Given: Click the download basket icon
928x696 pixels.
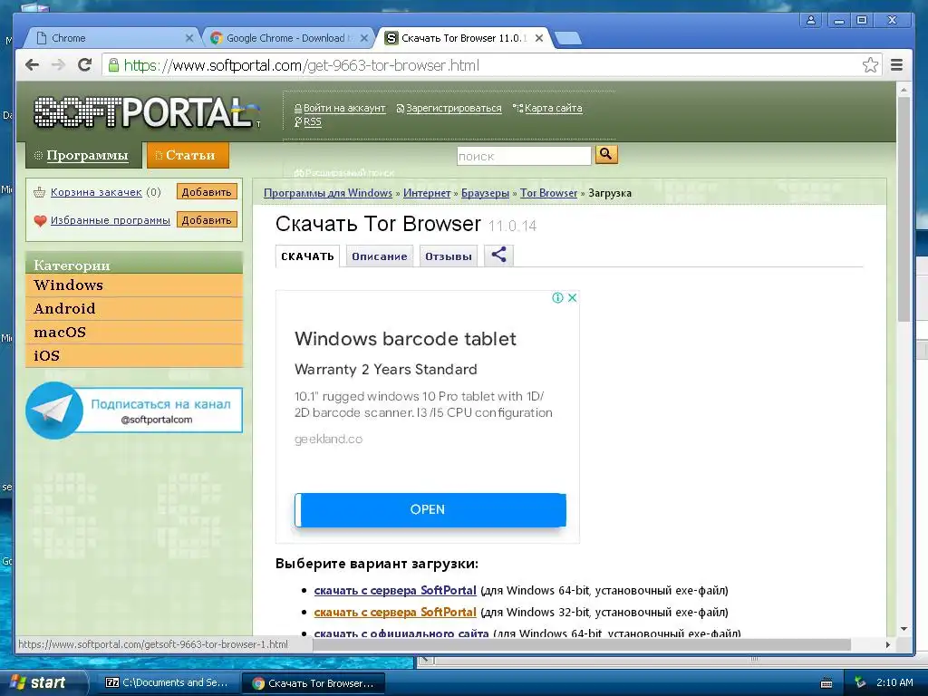Looking at the screenshot, I should [x=40, y=192].
